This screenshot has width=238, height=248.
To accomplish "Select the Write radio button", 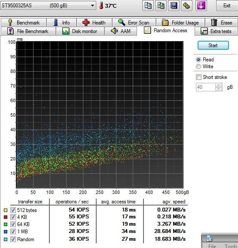I will pyautogui.click(x=198, y=67).
